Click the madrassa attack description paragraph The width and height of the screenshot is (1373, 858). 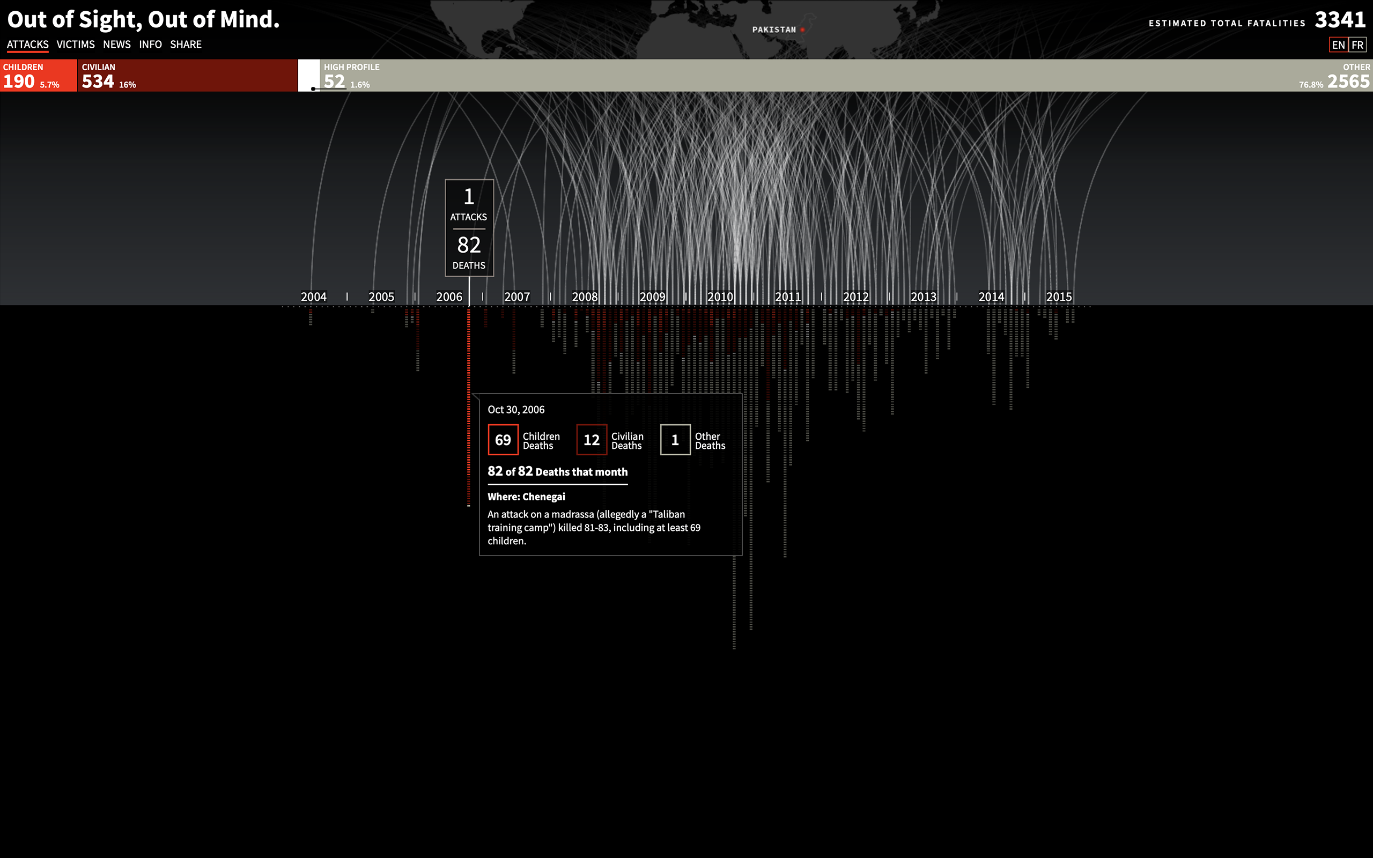[x=594, y=528]
